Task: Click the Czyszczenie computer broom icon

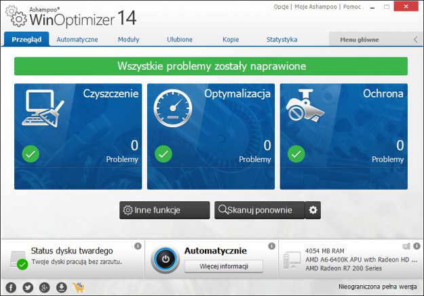Action: pyautogui.click(x=43, y=108)
